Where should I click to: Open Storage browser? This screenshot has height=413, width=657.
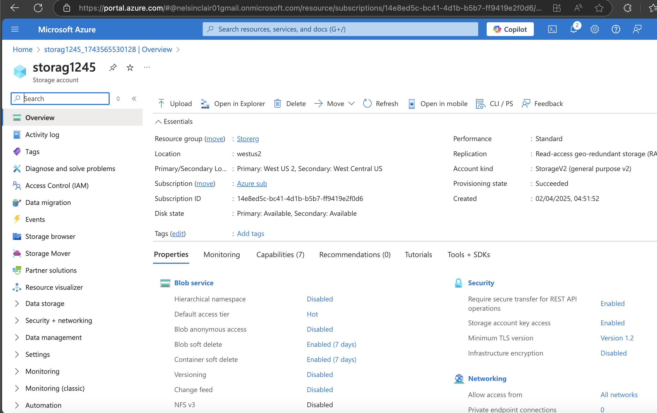click(x=50, y=236)
